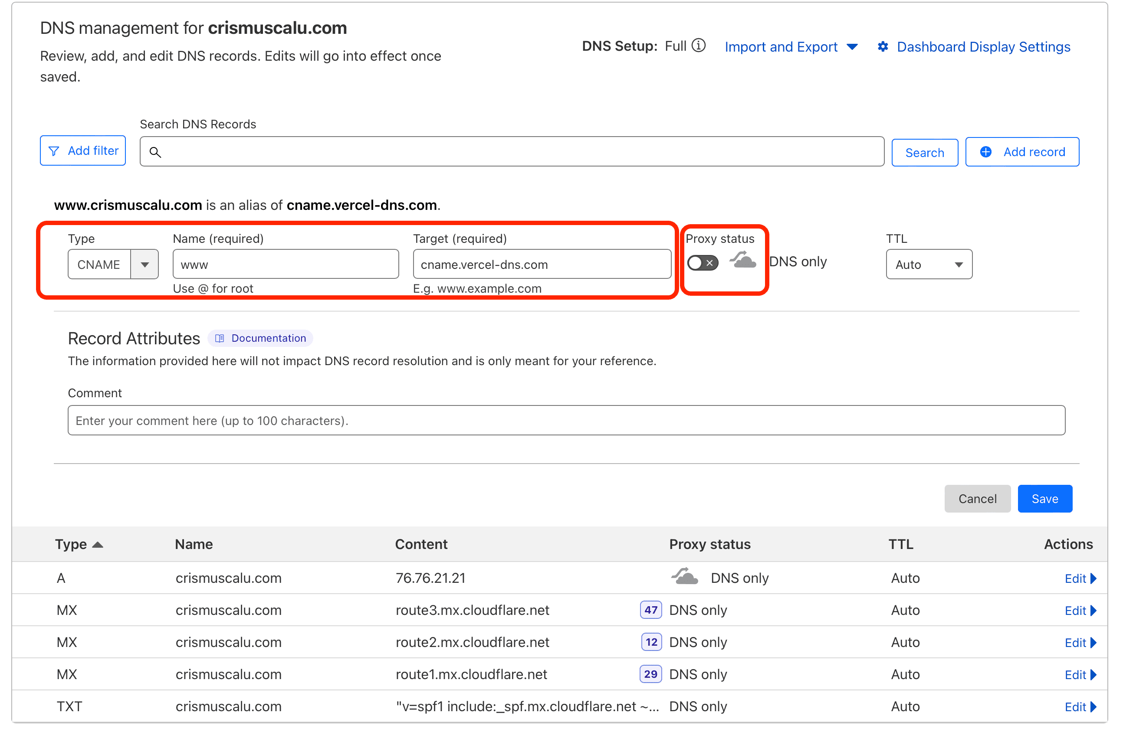The width and height of the screenshot is (1123, 732).
Task: Click the grey cloud icon beside proxy toggle
Action: (x=743, y=260)
